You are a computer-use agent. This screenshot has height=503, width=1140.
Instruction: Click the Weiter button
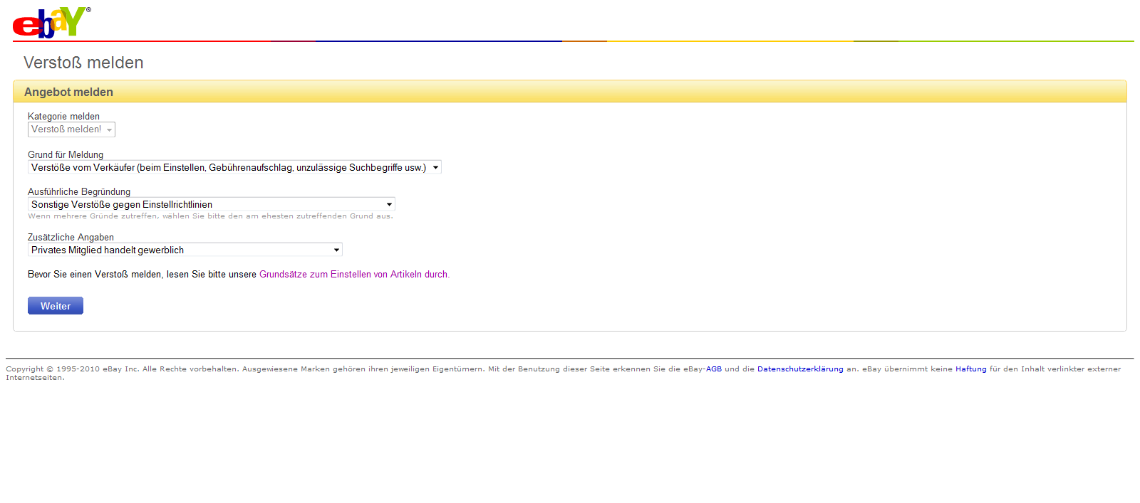point(56,306)
